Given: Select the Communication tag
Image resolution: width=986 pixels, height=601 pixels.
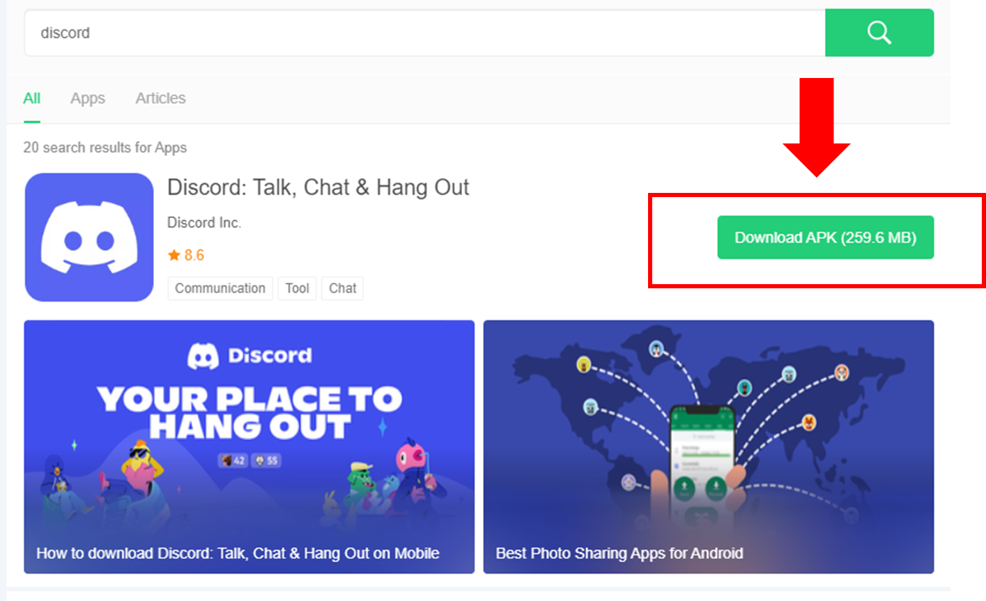Looking at the screenshot, I should tap(220, 288).
